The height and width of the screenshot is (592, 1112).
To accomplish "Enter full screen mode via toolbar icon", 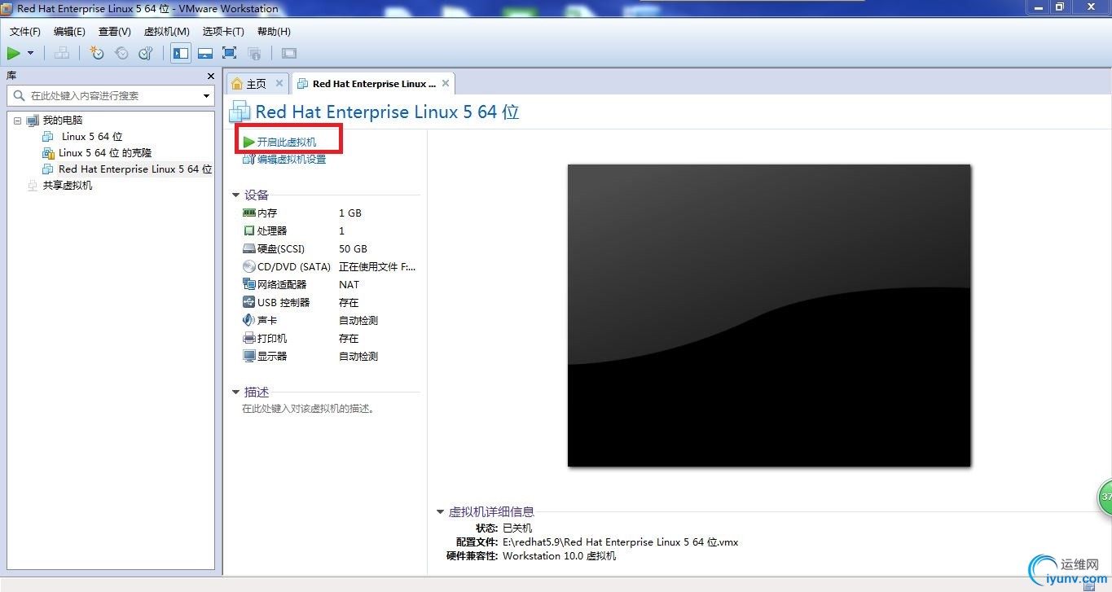I will 230,54.
